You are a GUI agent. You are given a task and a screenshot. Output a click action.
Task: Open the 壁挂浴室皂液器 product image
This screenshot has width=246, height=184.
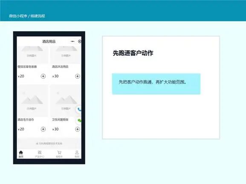pyautogui.click(x=32, y=55)
